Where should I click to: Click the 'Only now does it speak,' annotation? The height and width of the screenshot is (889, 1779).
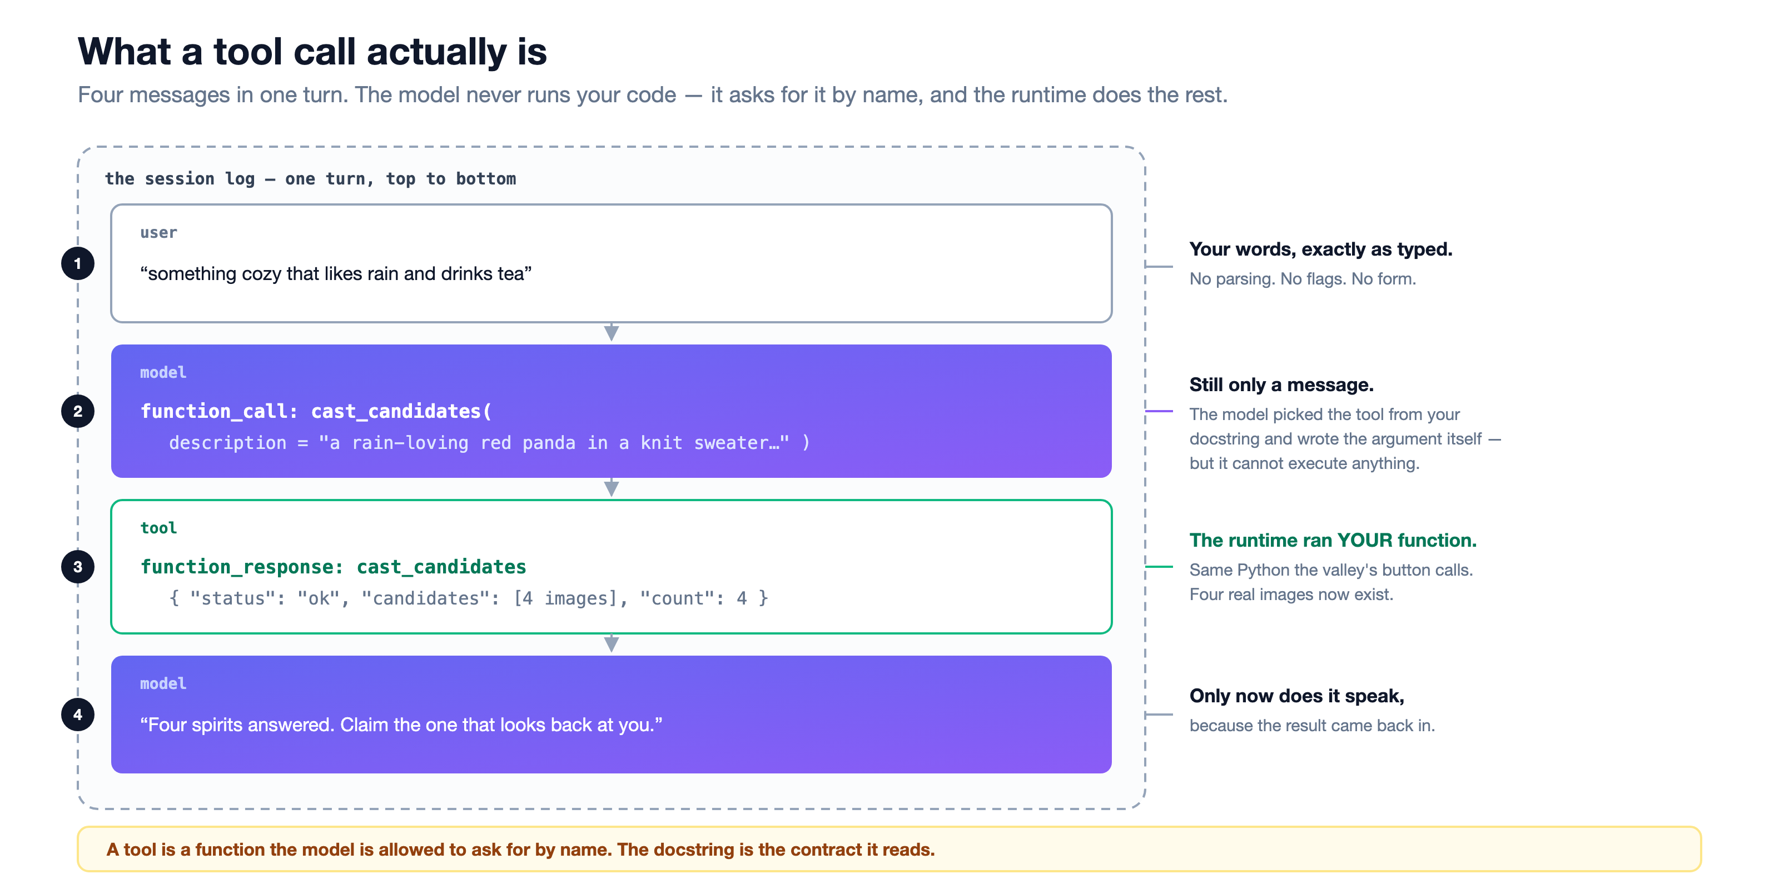(1296, 696)
